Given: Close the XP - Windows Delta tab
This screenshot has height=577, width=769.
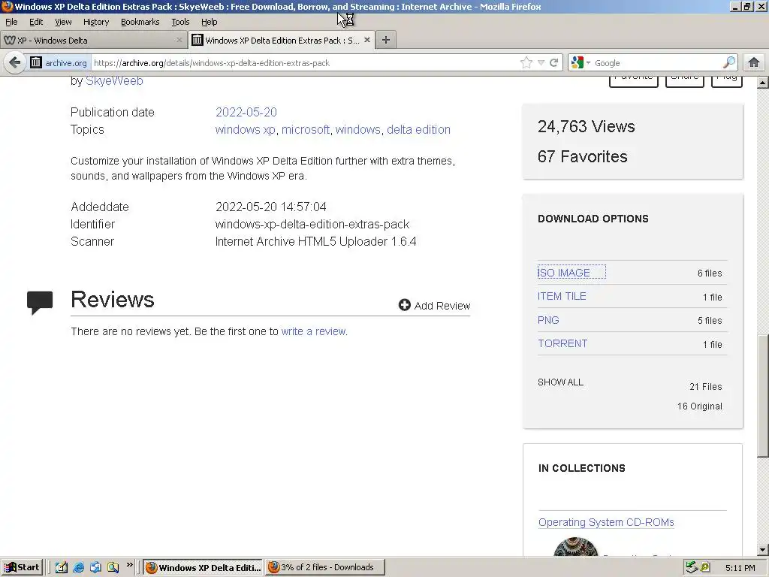Looking at the screenshot, I should (179, 41).
